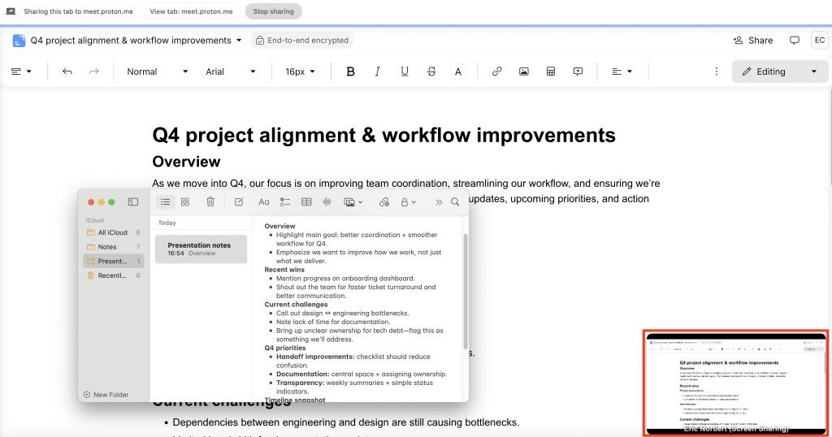The width and height of the screenshot is (832, 437).
Task: Open the Arial font dropdown
Action: [230, 71]
